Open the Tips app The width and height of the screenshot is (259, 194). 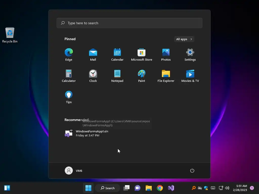[x=69, y=97]
